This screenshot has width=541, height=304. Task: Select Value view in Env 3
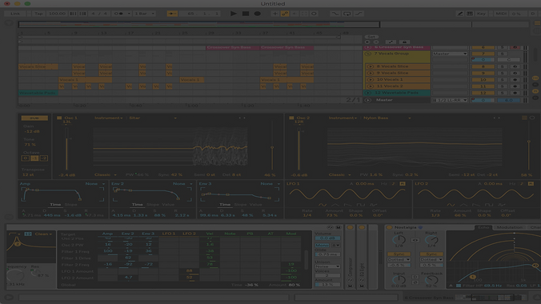pos(255,205)
